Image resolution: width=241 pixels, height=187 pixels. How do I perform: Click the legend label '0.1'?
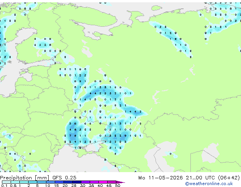[x=4, y=185]
